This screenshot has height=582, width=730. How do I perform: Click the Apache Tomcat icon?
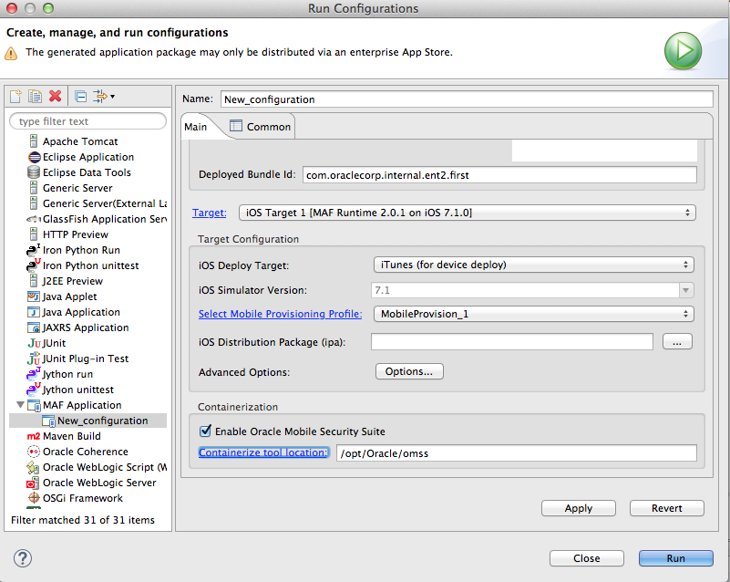pos(34,140)
